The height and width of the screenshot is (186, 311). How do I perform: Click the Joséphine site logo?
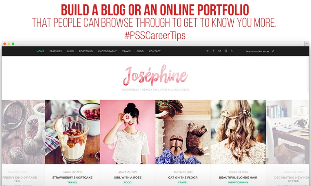[155, 75]
